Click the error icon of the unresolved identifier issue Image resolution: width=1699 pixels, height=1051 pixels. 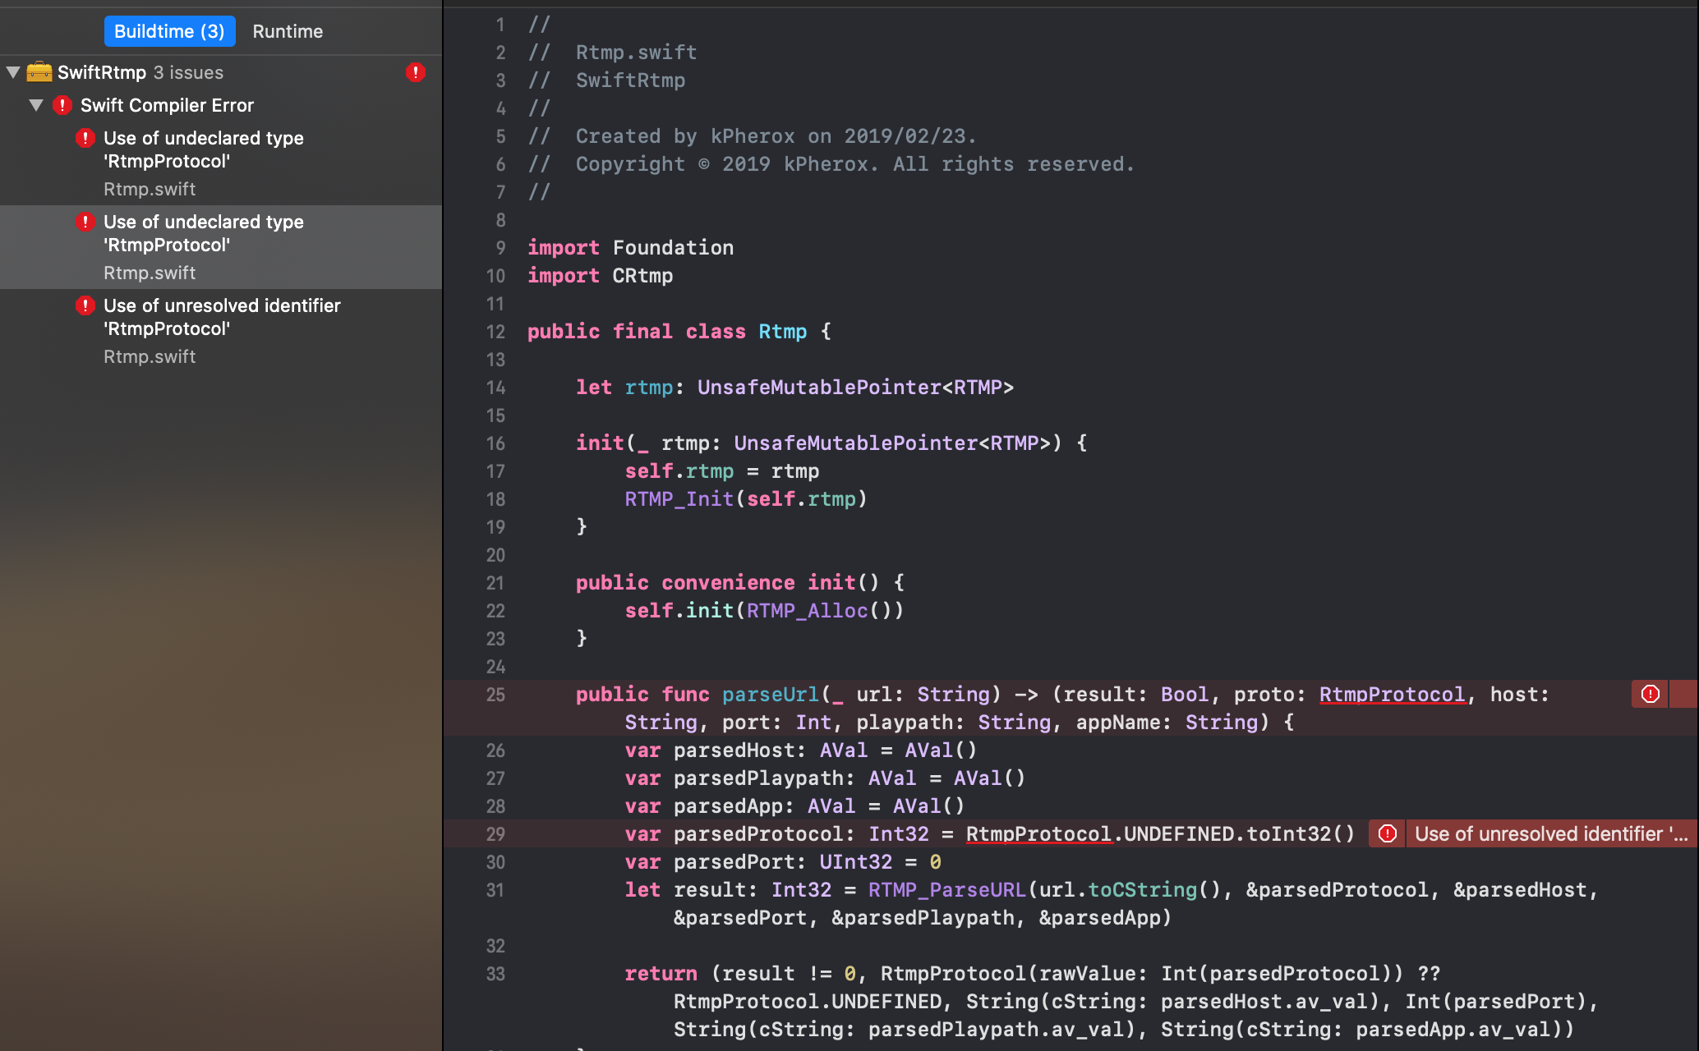coord(85,305)
